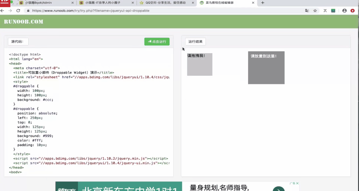This screenshot has width=359, height=191.
Task: Click the 源代码 label button
Action: tap(18, 41)
